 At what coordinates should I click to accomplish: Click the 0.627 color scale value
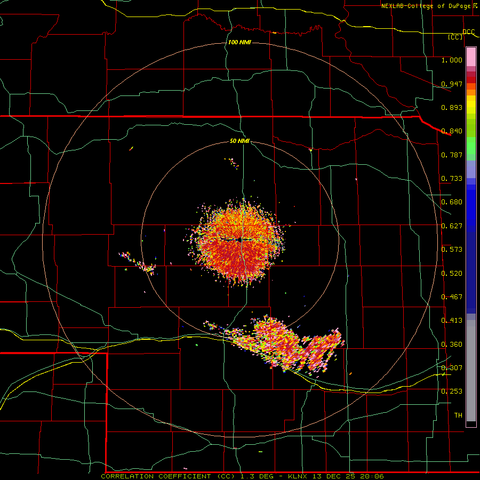click(452, 226)
